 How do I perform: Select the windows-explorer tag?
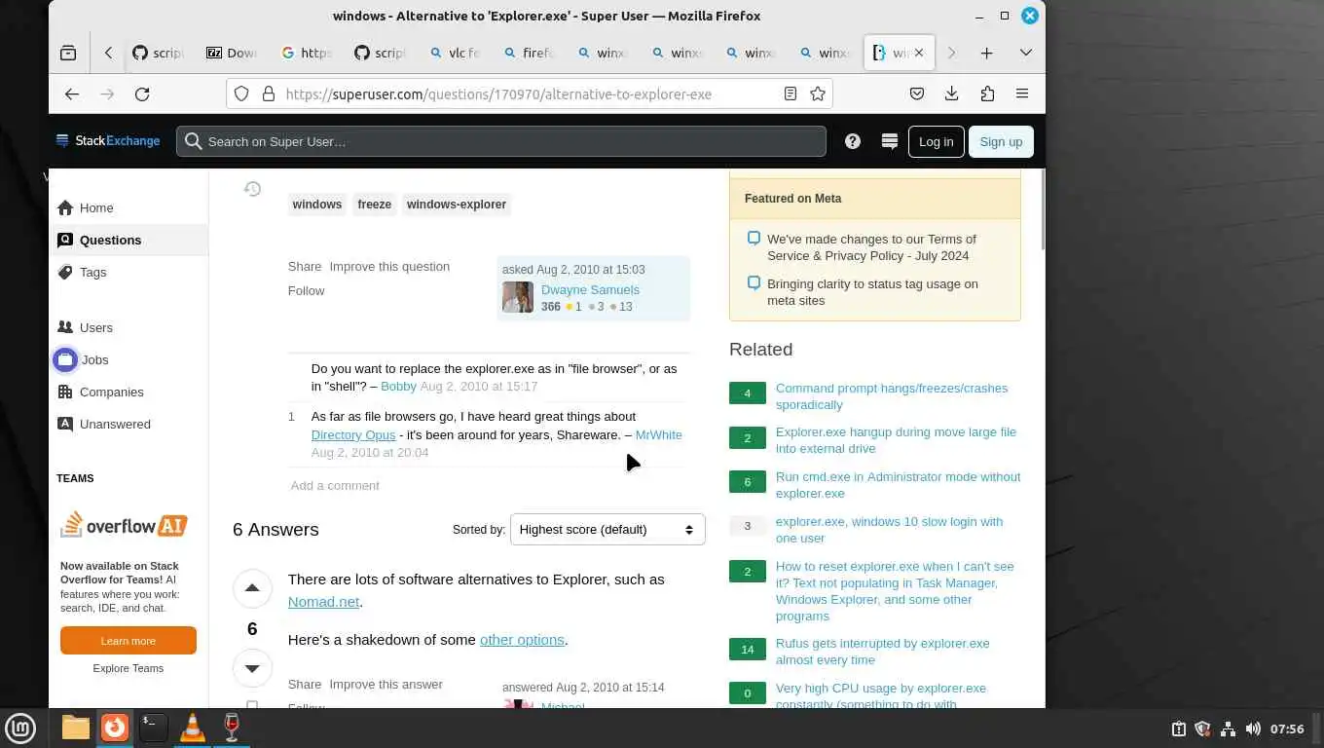point(457,205)
